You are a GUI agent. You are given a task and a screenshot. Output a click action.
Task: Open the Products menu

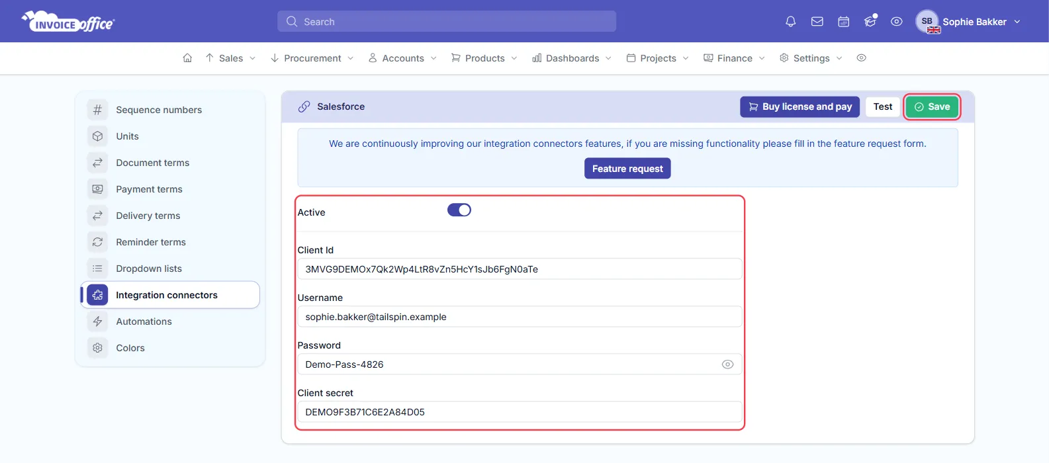point(484,58)
